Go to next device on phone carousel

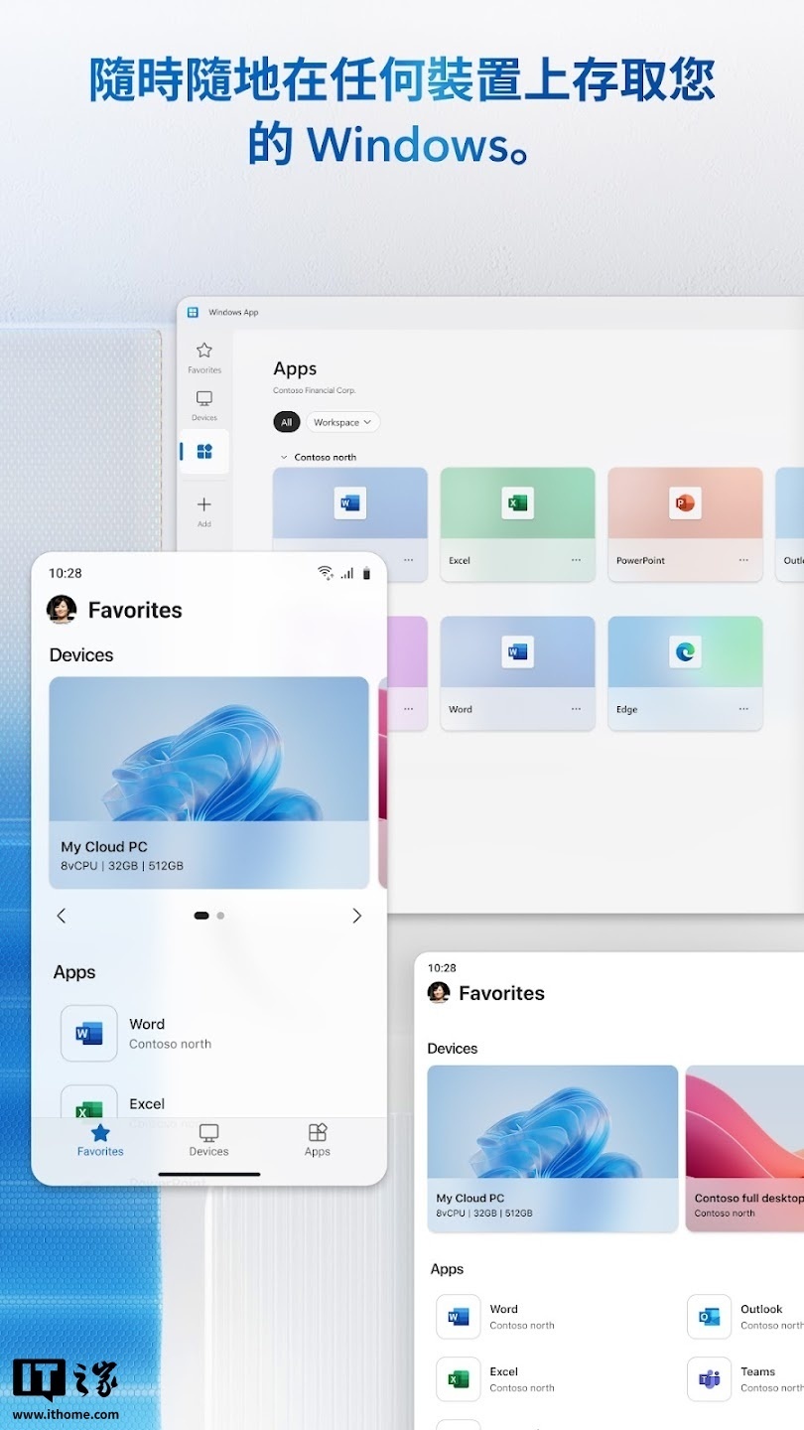357,916
